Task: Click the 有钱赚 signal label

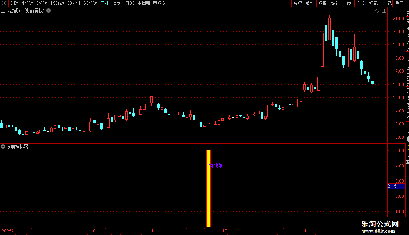Action: click(x=215, y=166)
